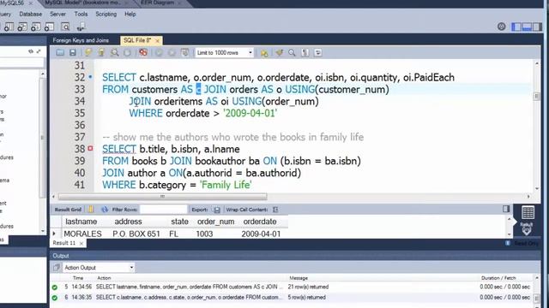
Task: Open the find magnifier in editor toolbar
Action: coord(292,53)
